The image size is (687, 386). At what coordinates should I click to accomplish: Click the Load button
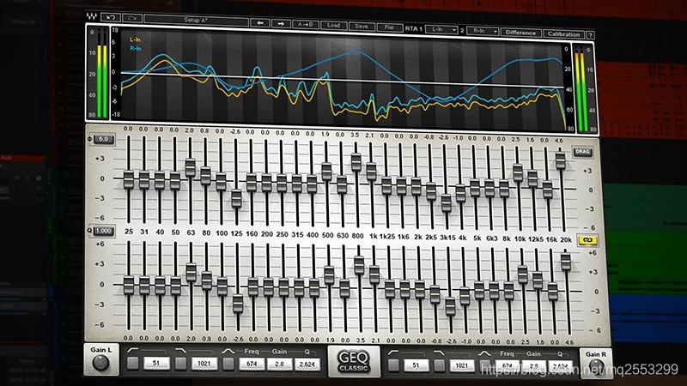click(x=333, y=26)
